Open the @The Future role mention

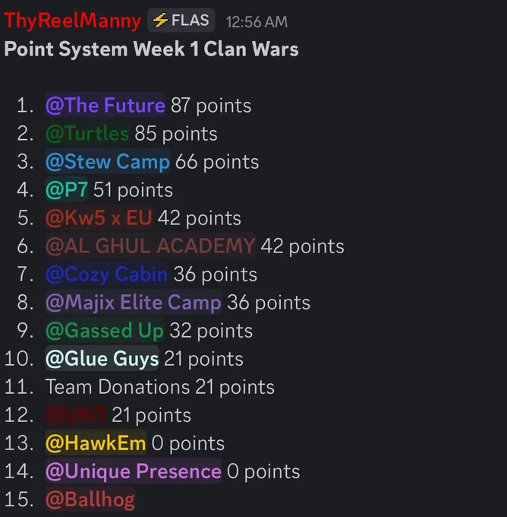pyautogui.click(x=105, y=105)
